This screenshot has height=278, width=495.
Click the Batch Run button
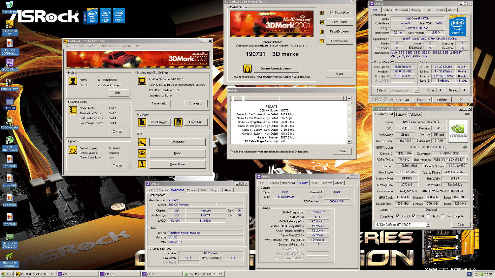click(196, 122)
